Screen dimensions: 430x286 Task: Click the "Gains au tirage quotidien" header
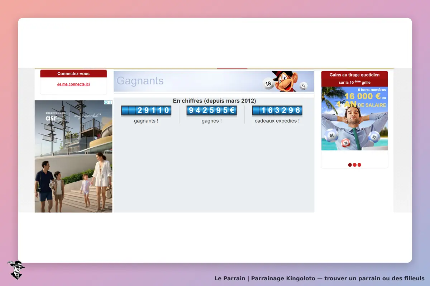click(x=354, y=75)
